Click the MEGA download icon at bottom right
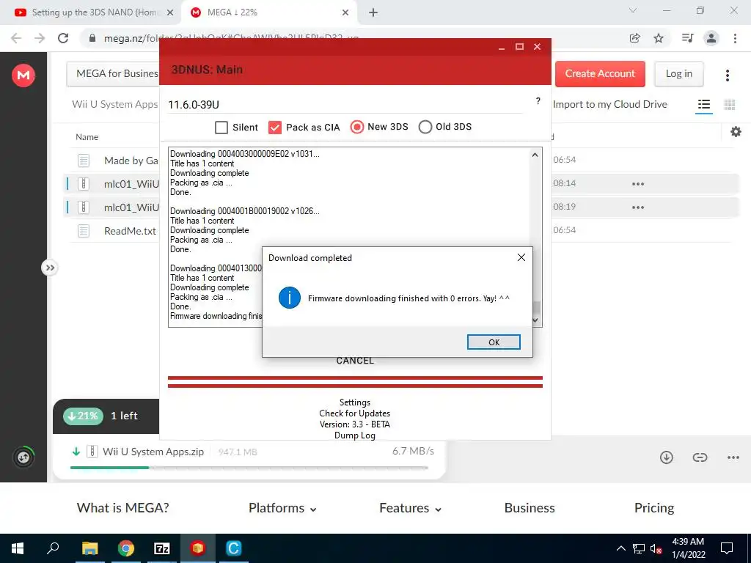Image resolution: width=751 pixels, height=563 pixels. click(x=666, y=457)
